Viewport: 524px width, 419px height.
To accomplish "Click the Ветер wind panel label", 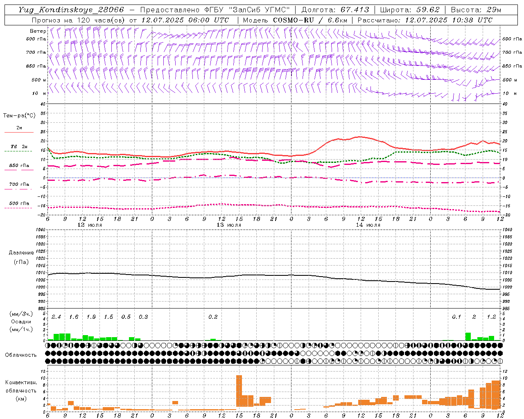I will [x=38, y=31].
